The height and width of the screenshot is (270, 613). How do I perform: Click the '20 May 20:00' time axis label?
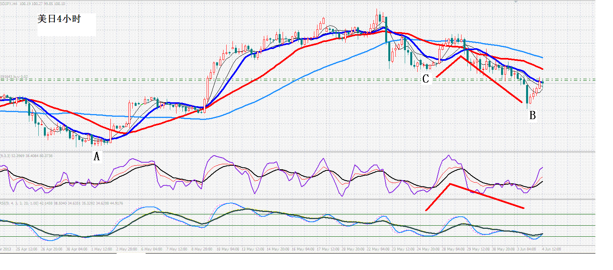click(x=353, y=249)
